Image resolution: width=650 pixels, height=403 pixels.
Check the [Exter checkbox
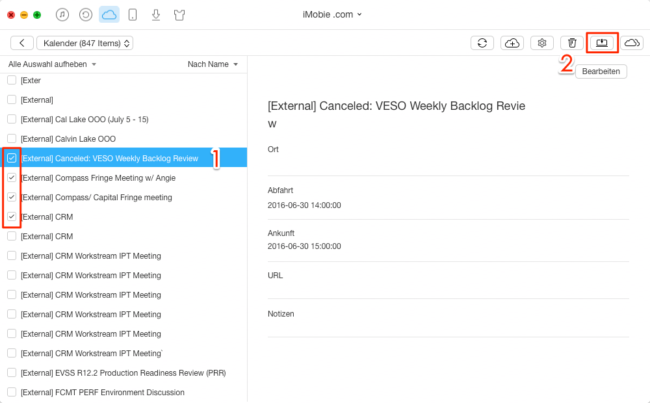[x=12, y=80]
